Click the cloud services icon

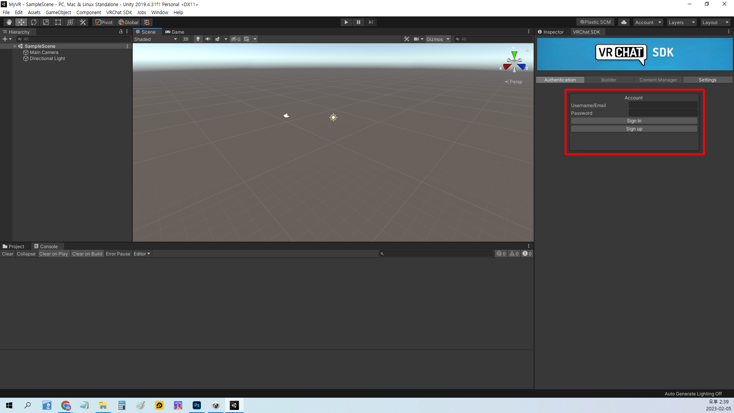pyautogui.click(x=624, y=22)
